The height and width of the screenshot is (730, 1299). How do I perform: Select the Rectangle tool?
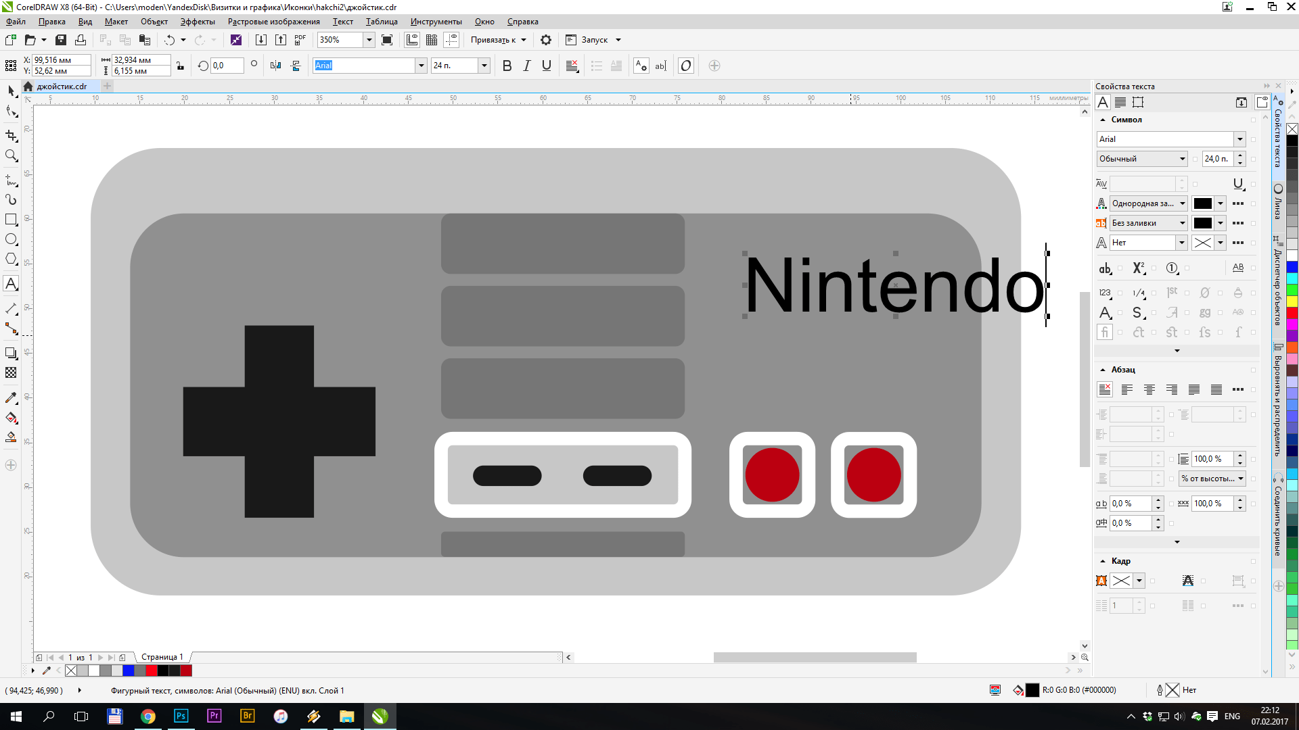pyautogui.click(x=11, y=220)
